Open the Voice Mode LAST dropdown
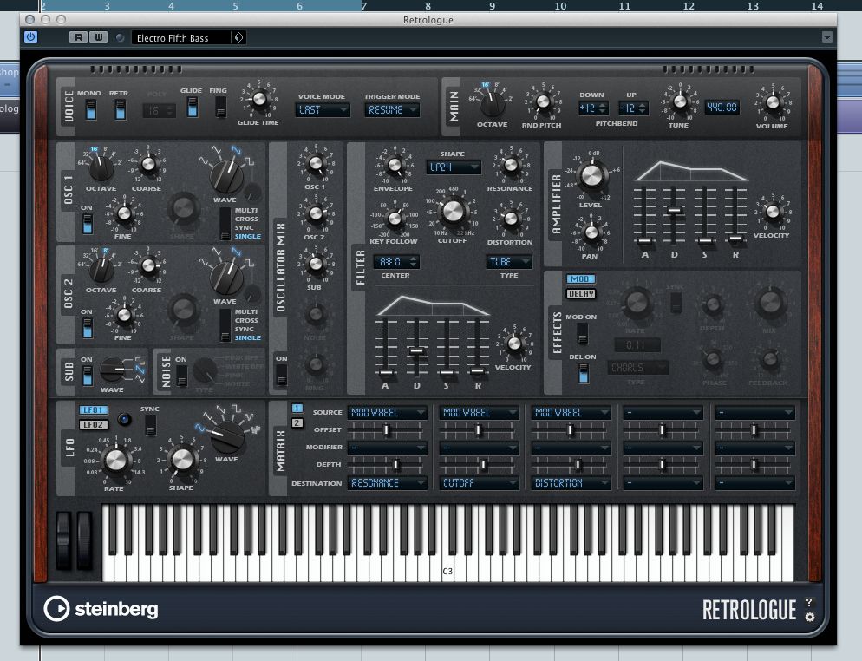862x661 pixels. tap(323, 110)
